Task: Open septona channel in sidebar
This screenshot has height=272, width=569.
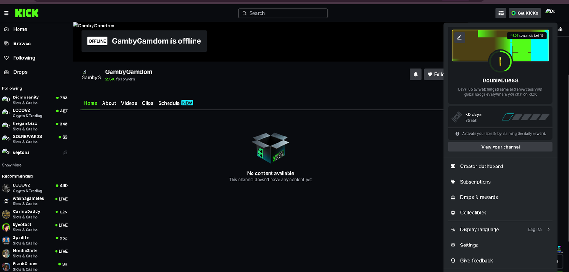Action: [x=35, y=152]
